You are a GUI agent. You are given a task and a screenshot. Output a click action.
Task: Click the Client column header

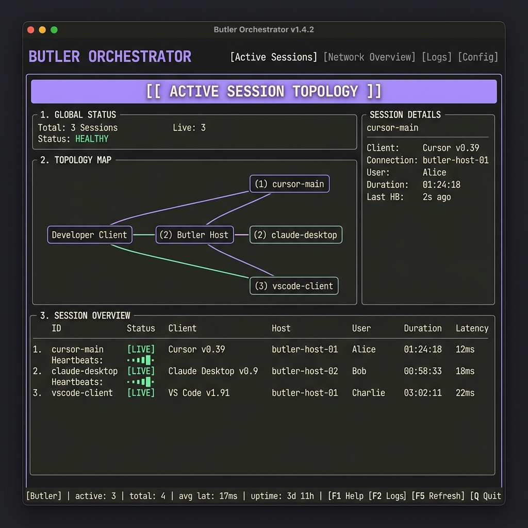182,328
